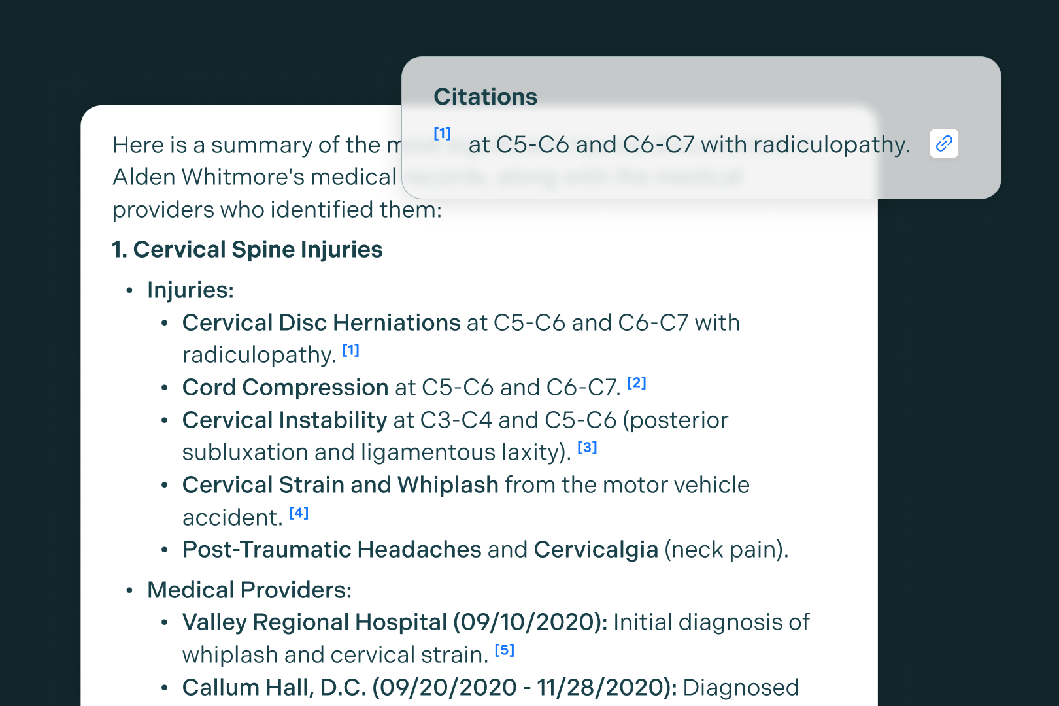The width and height of the screenshot is (1059, 706).
Task: Click the Citations panel heading
Action: coord(486,97)
